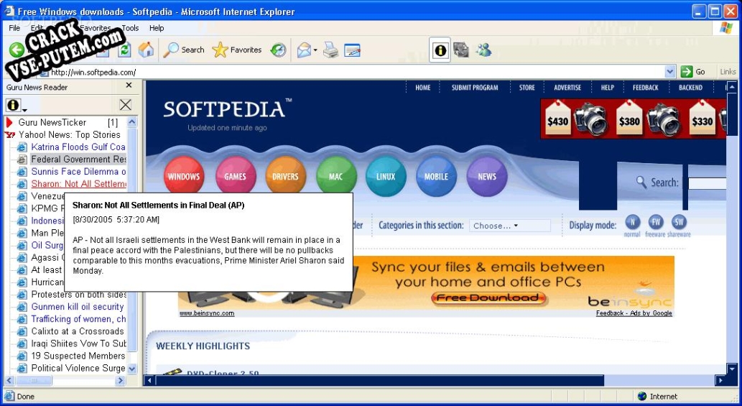Click the Edit page toolbar icon
The image size is (742, 406).
[x=352, y=50]
